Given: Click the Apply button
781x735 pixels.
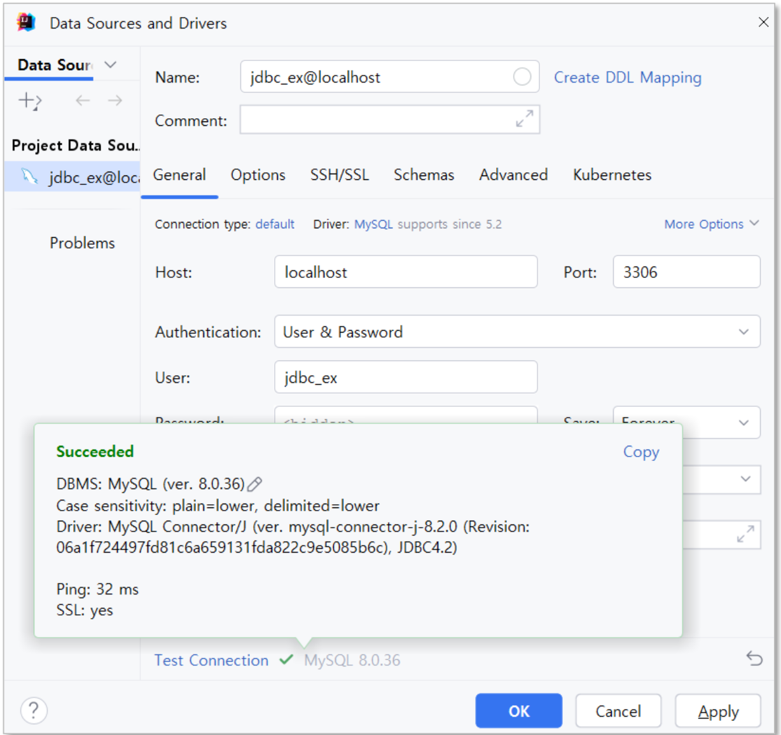Looking at the screenshot, I should tap(718, 711).
